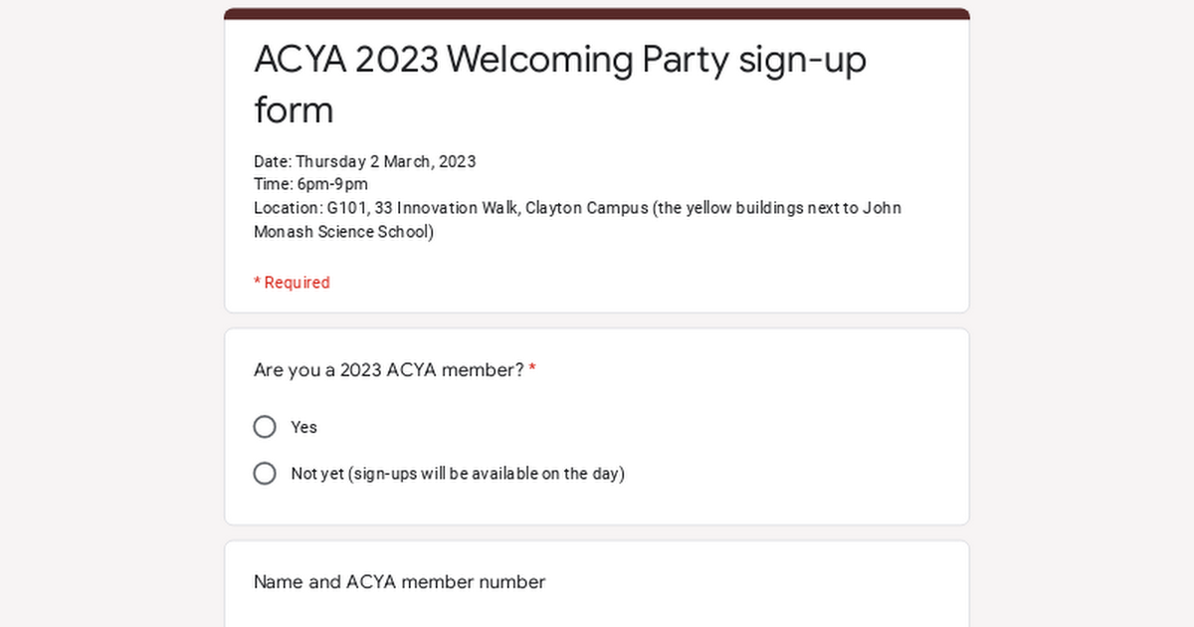This screenshot has width=1194, height=627.
Task: Click the John Monash Science School mention
Action: (338, 231)
